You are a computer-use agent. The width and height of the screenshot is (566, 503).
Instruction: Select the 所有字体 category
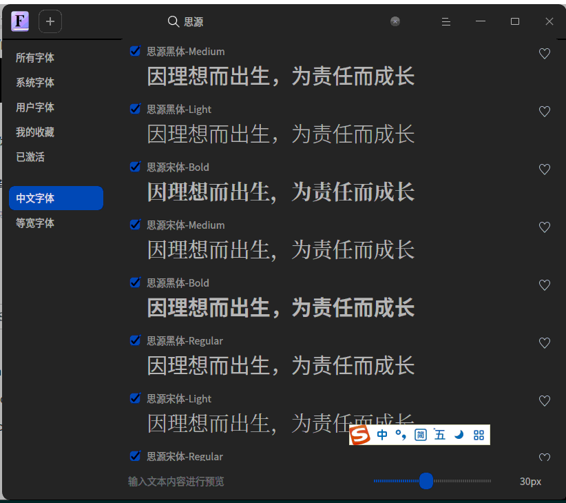pyautogui.click(x=35, y=58)
